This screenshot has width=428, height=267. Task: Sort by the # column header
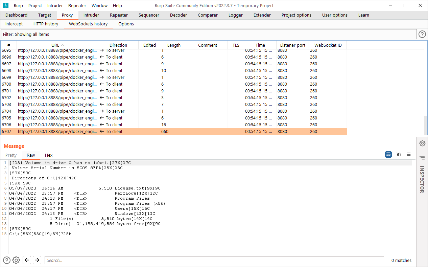click(x=8, y=45)
